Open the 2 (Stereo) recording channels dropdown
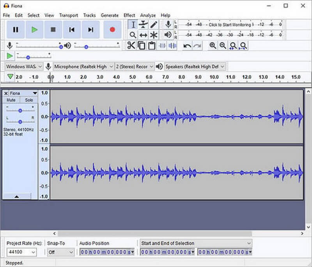The image size is (312, 267). (x=135, y=66)
